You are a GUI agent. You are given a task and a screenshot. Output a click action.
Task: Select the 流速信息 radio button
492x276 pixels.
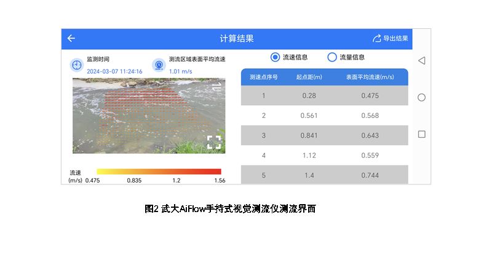click(275, 57)
